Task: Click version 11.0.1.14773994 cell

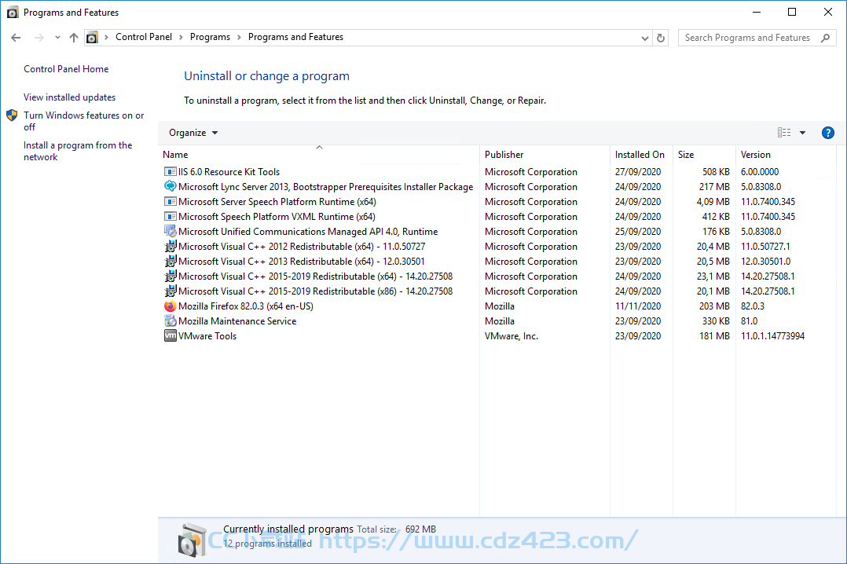Action: click(772, 336)
